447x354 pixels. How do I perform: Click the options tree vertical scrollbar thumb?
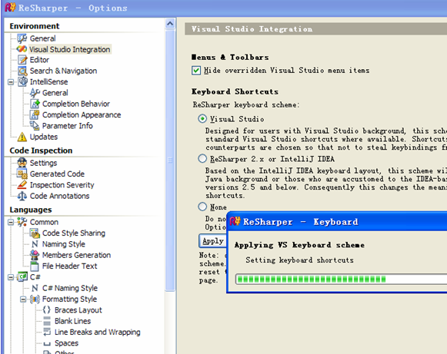click(170, 160)
